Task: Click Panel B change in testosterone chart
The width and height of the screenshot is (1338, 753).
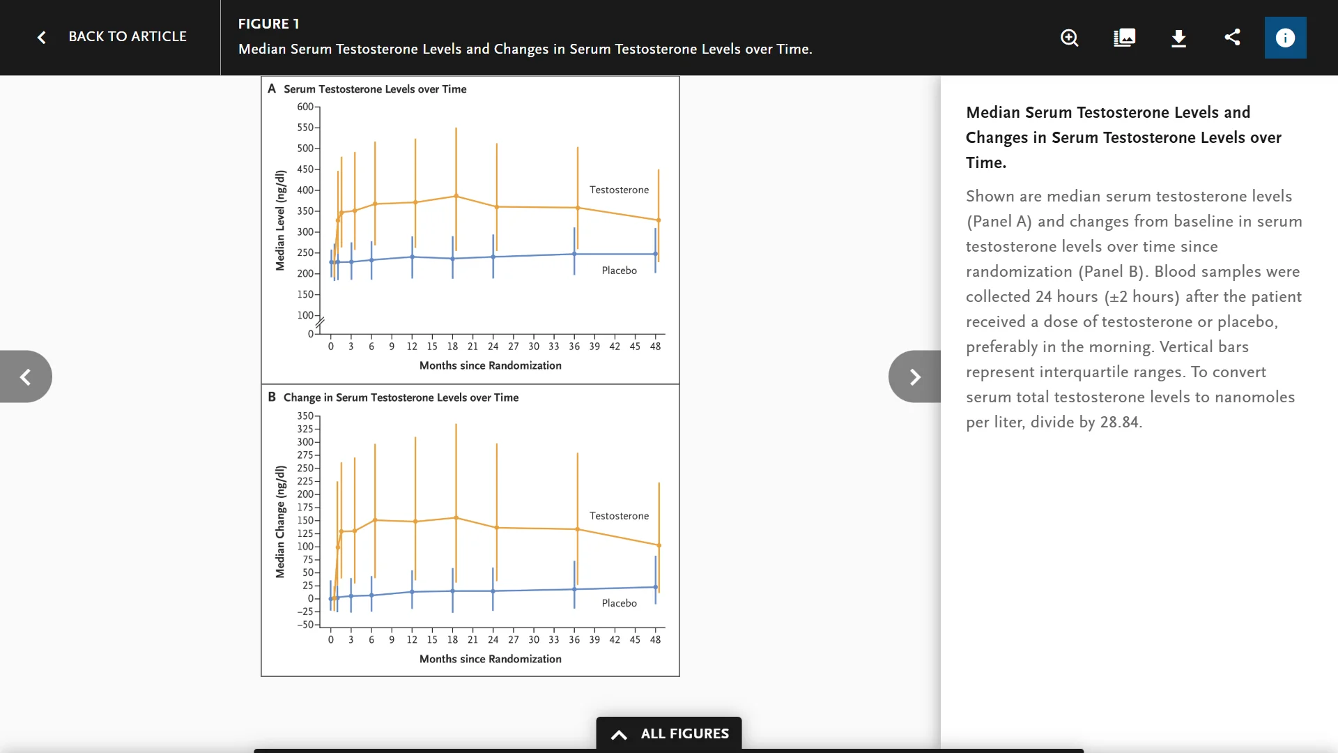Action: (x=470, y=530)
